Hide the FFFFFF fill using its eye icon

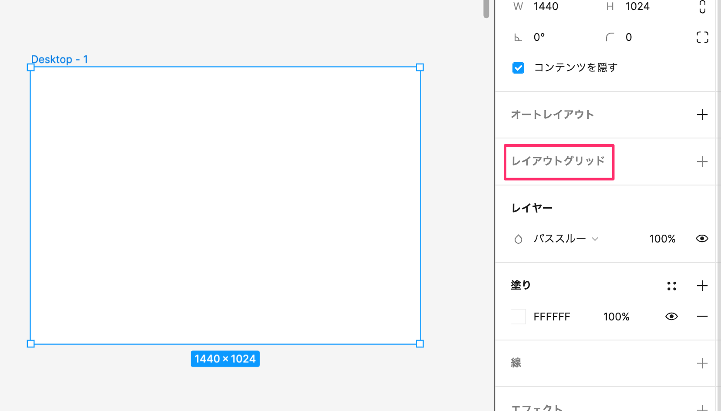671,317
